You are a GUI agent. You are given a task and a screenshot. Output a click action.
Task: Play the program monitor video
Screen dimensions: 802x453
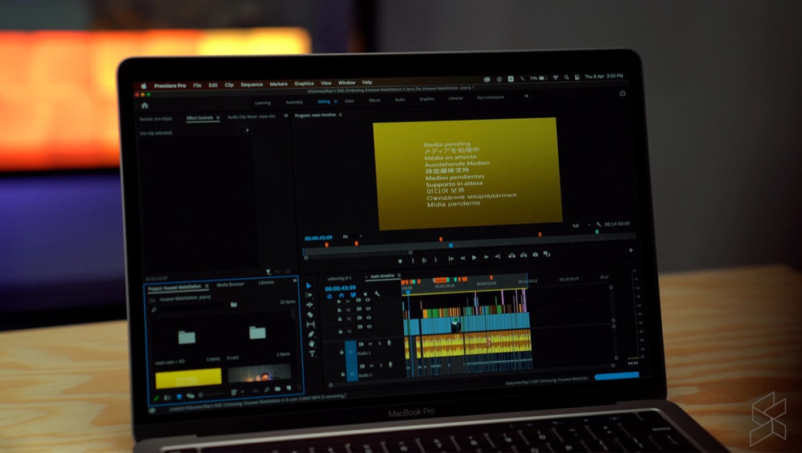pyautogui.click(x=474, y=257)
